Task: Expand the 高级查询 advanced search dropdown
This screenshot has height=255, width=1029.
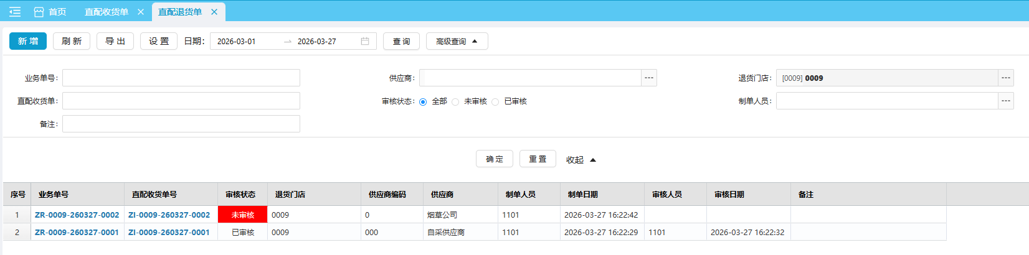Action: tap(457, 41)
